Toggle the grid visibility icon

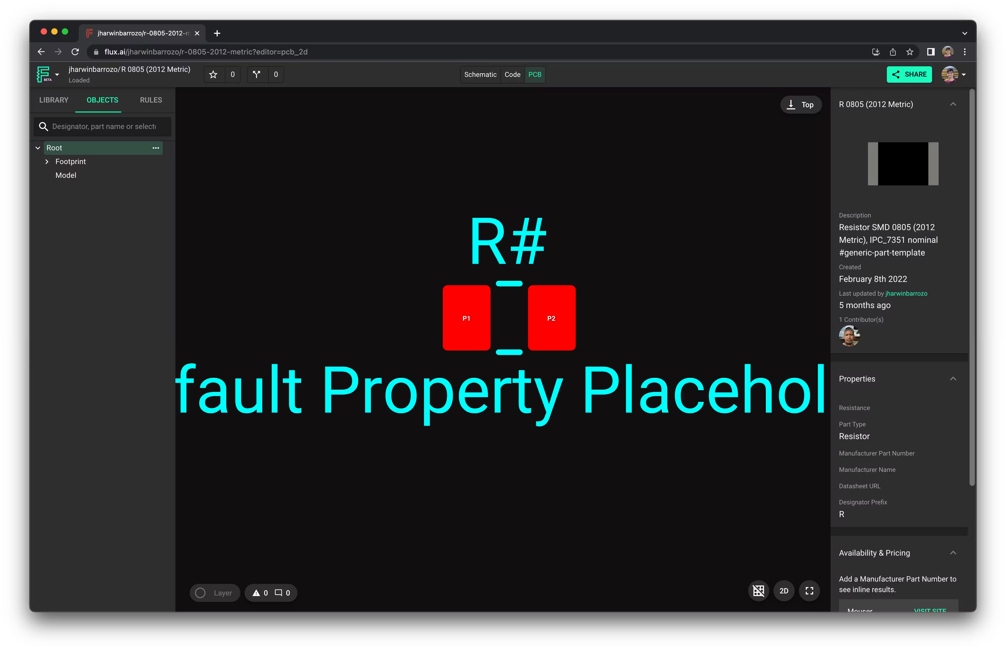click(x=758, y=590)
